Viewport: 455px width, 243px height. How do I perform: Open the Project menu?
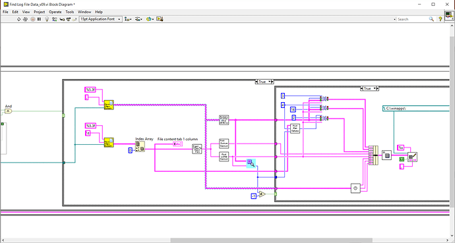[39, 12]
